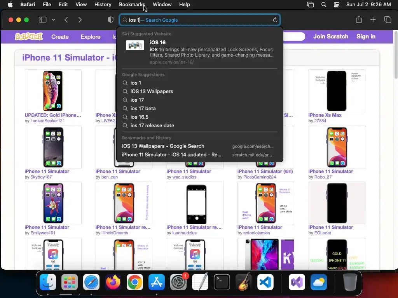Open the iPhone Xs Max project thumbnail
This screenshot has width=398, height=298.
coord(337,91)
